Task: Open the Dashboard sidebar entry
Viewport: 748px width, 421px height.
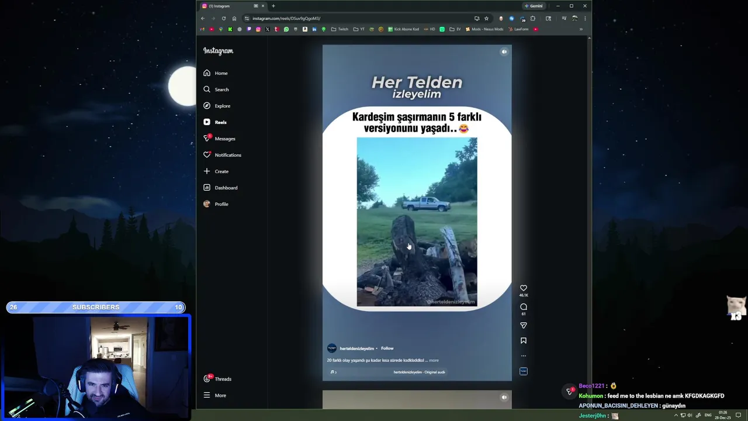Action: pos(220,188)
